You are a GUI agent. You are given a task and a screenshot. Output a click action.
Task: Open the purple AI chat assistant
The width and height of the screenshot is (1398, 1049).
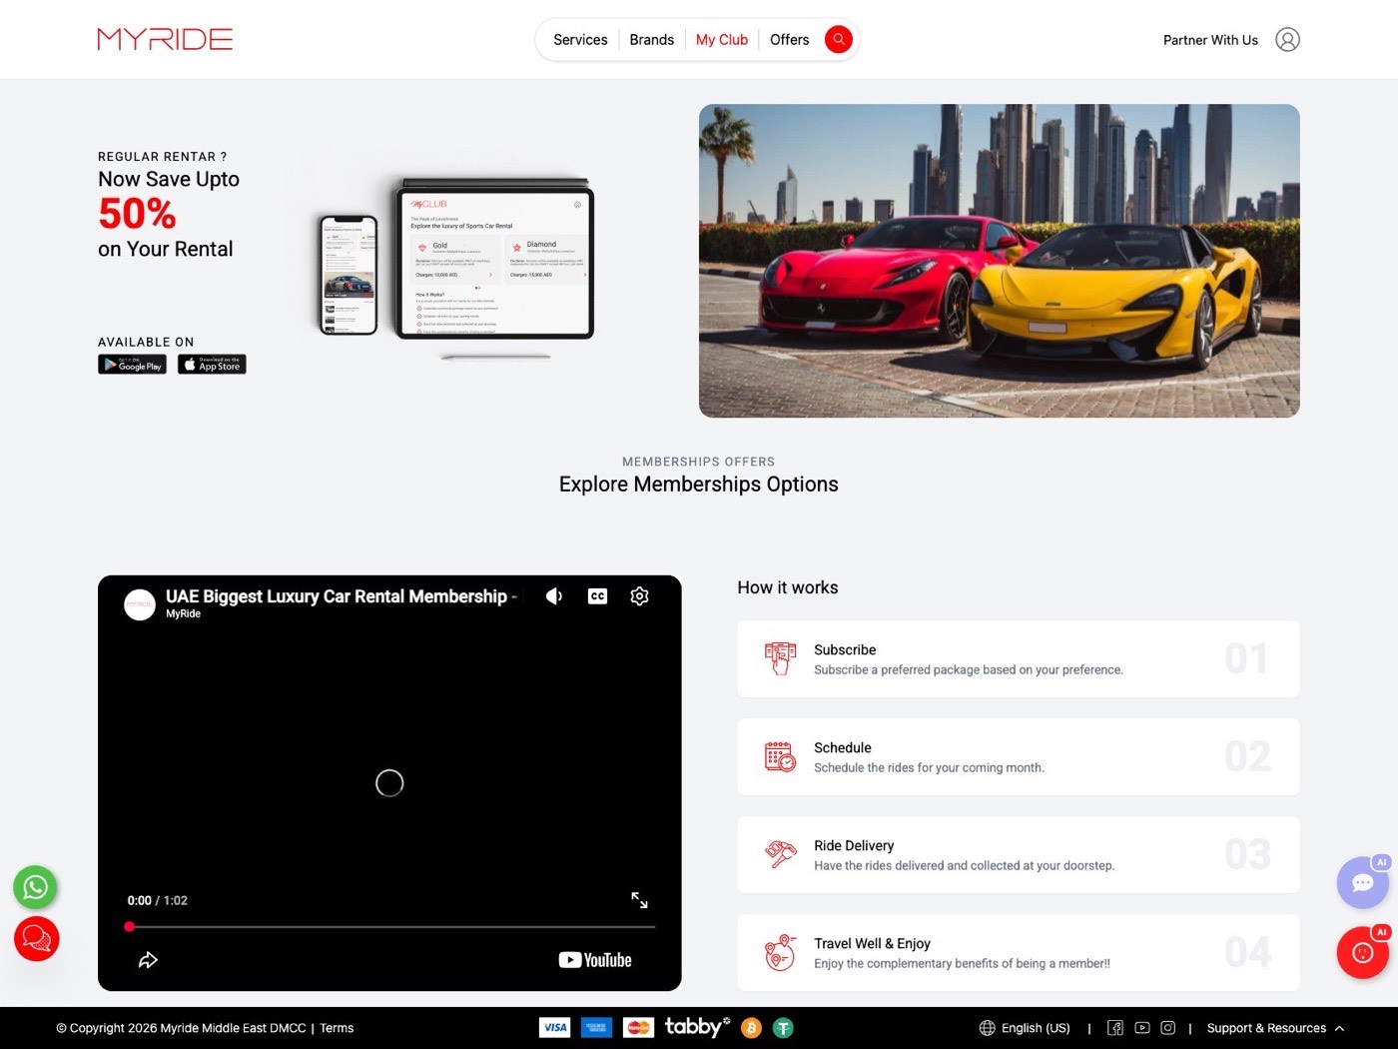tap(1363, 882)
